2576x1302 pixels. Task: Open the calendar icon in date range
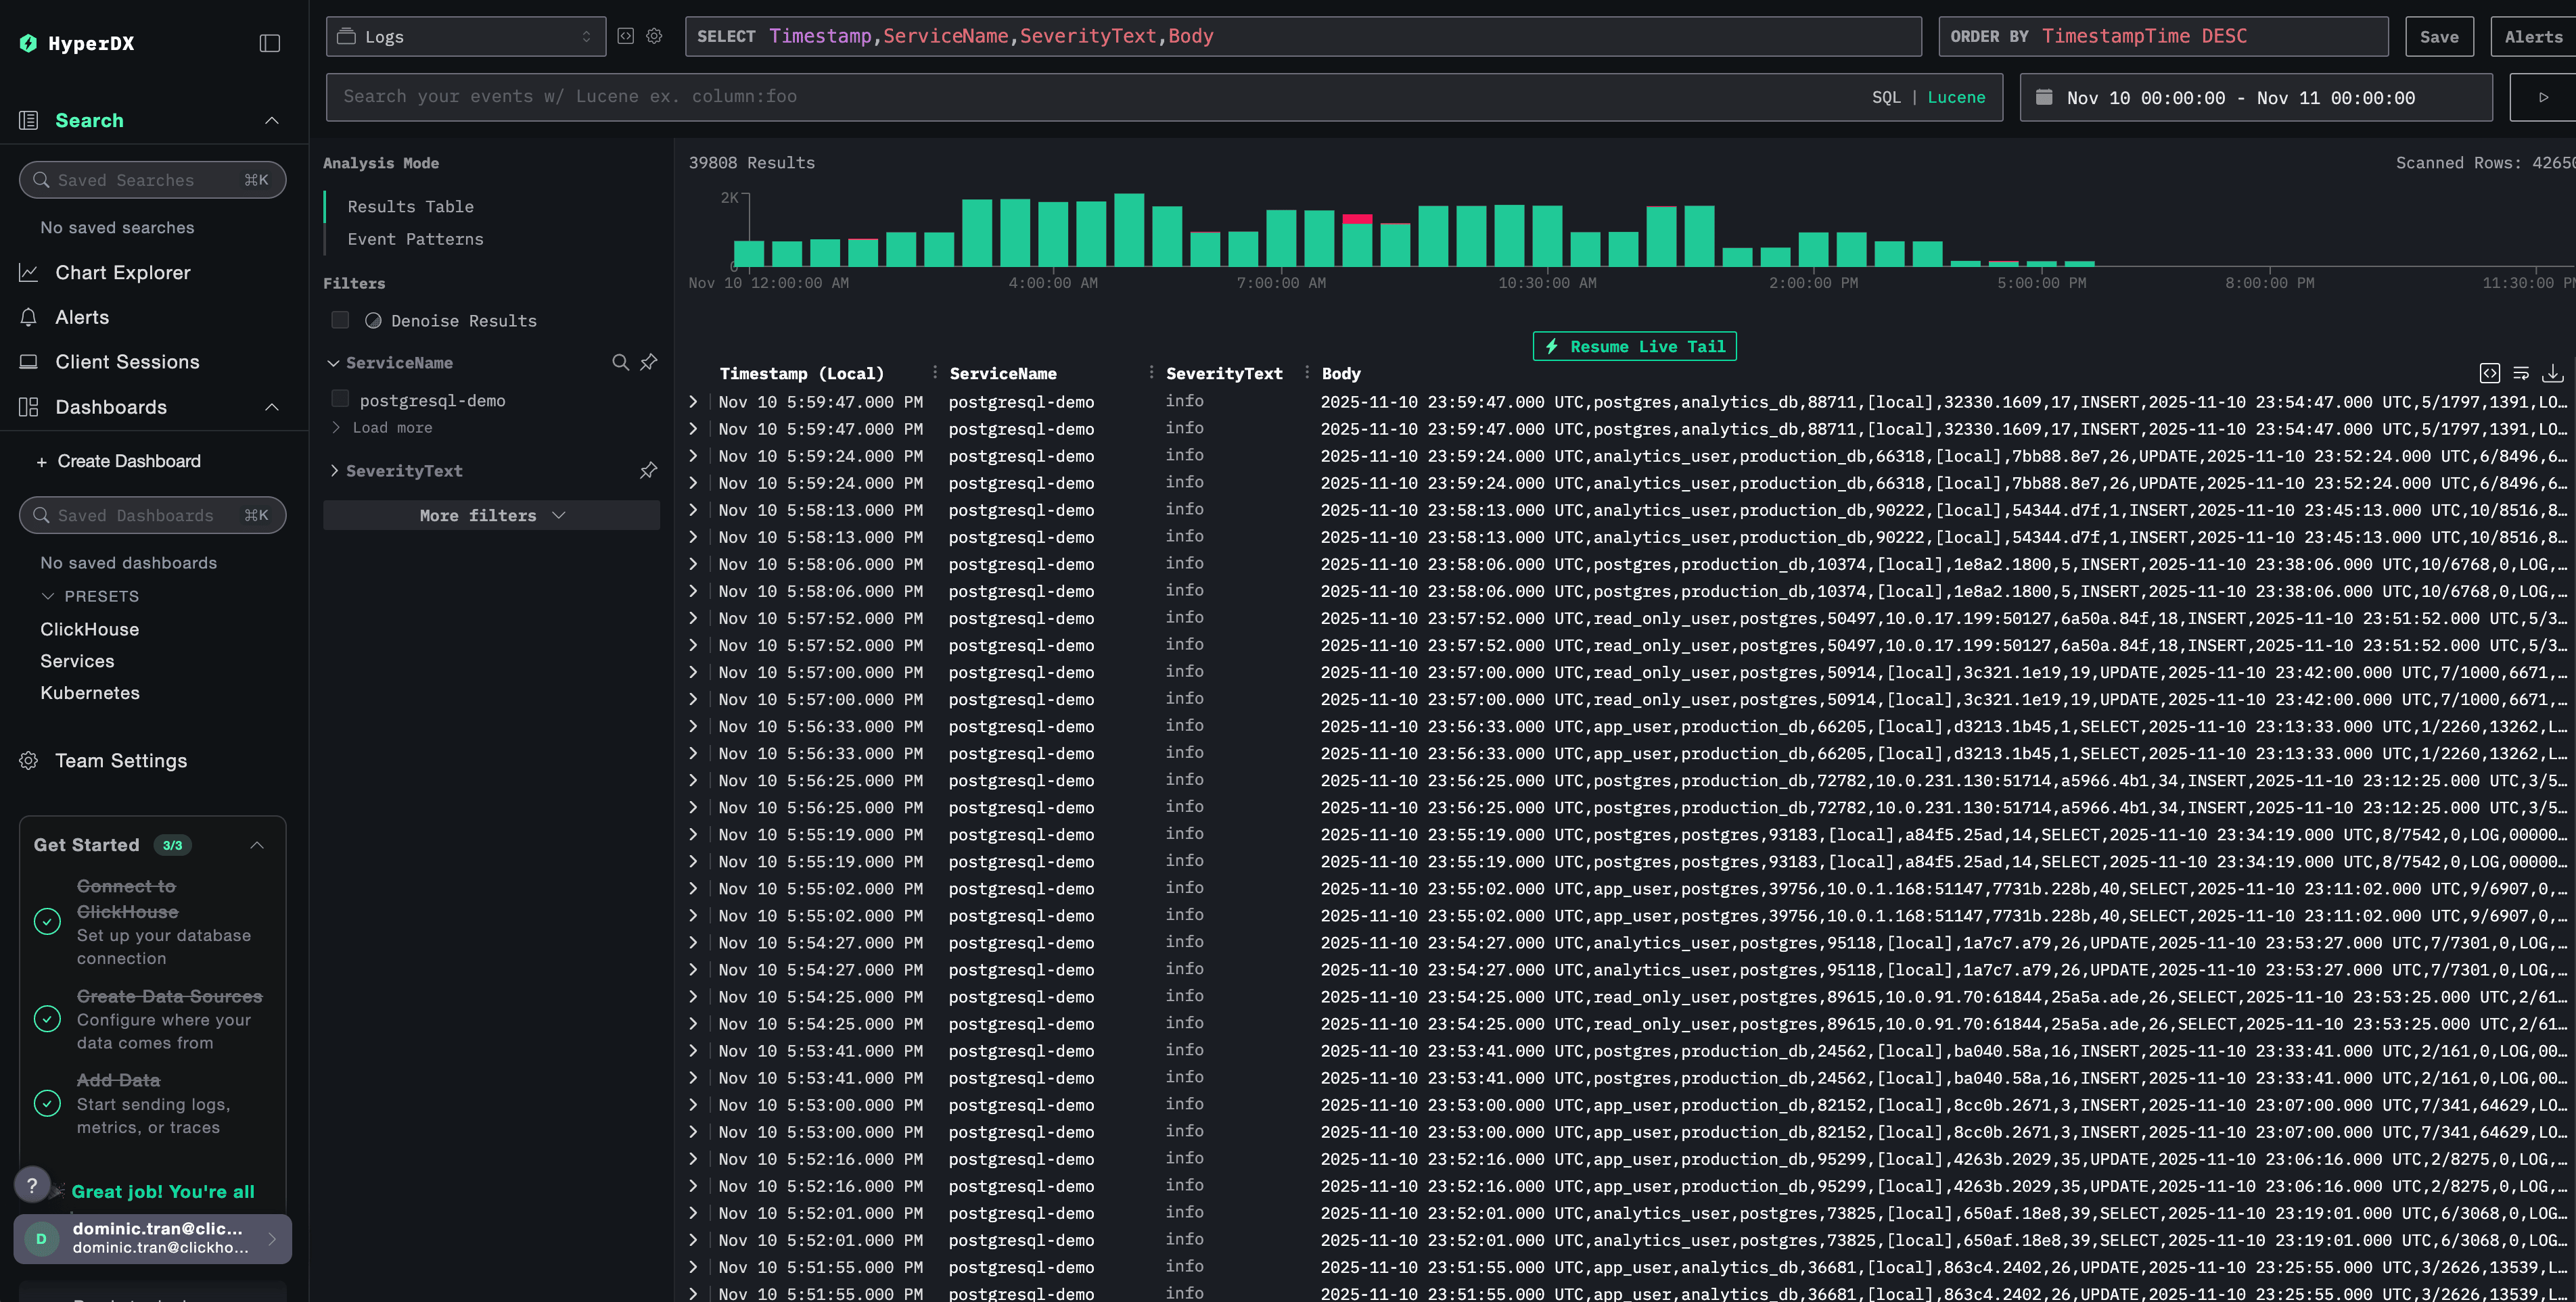pos(2044,97)
